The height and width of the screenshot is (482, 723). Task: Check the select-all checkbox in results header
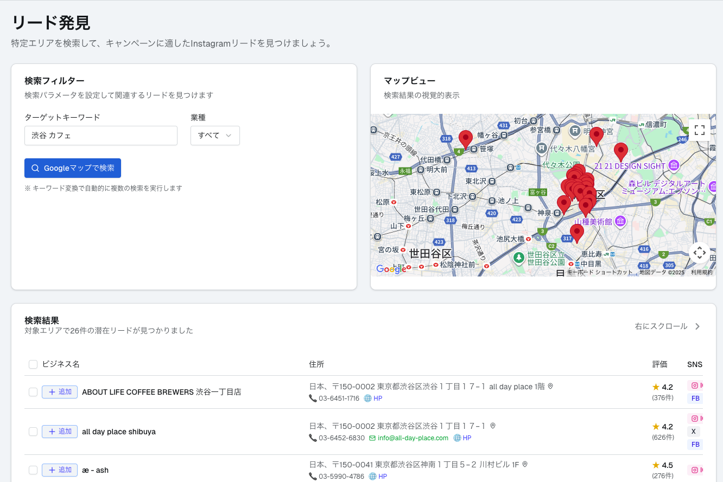point(33,364)
